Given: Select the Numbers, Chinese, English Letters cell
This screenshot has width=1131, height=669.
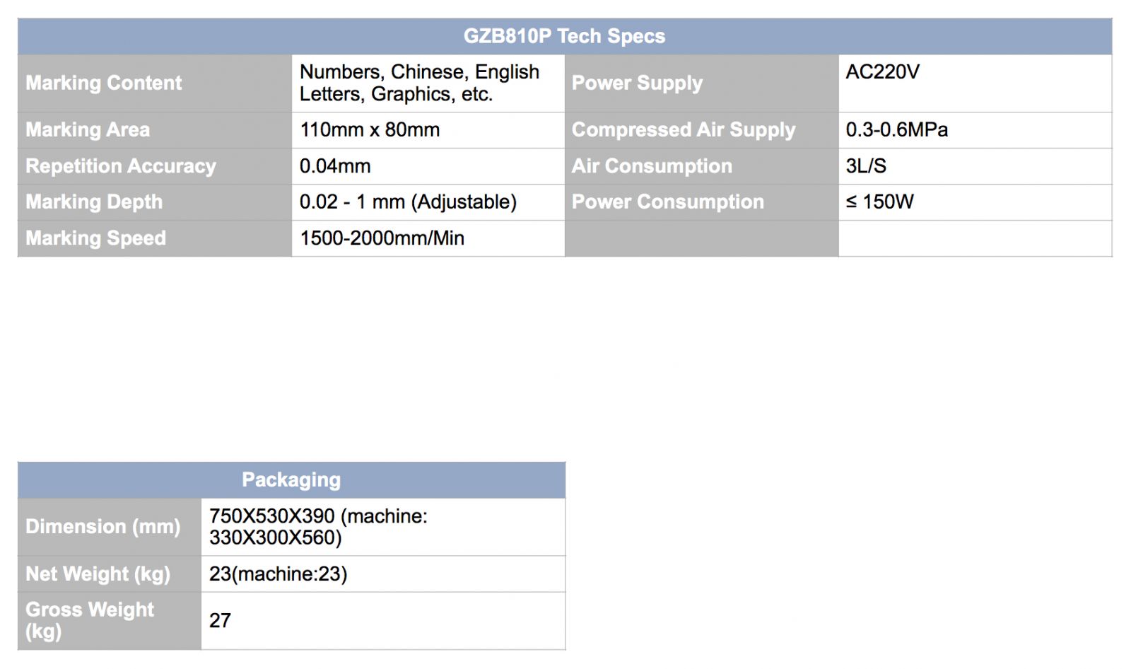Looking at the screenshot, I should tap(419, 83).
